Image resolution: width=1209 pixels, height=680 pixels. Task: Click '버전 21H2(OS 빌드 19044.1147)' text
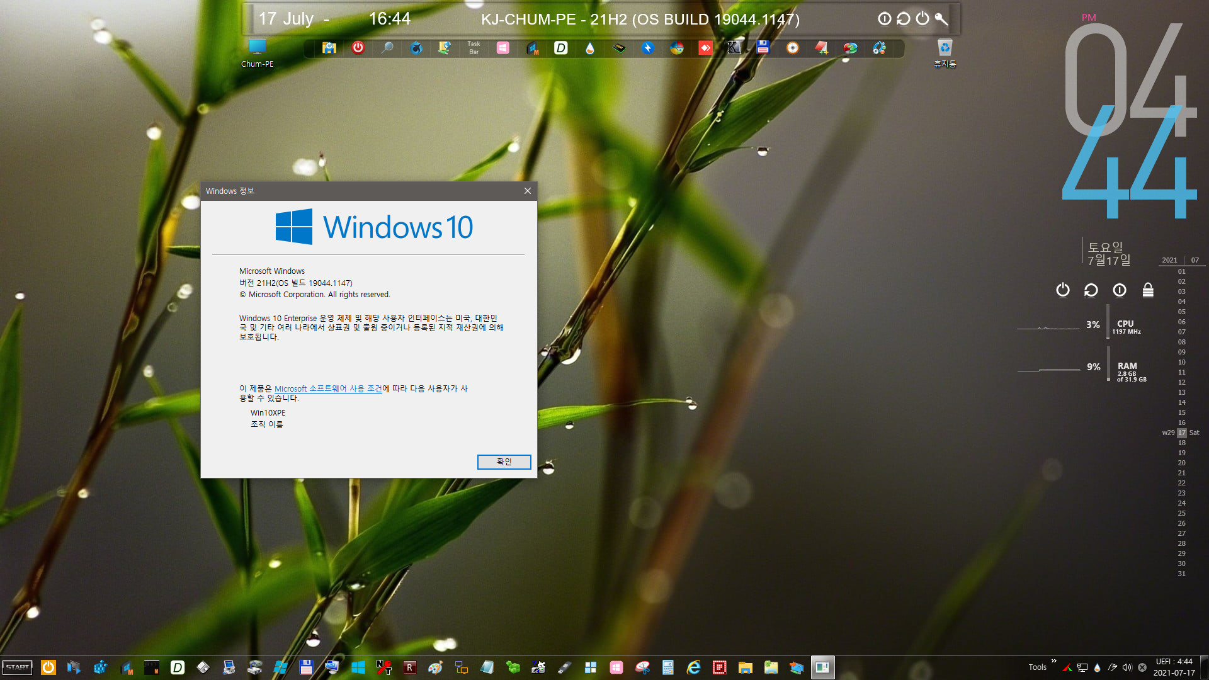[296, 283]
